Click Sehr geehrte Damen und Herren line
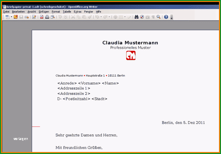Screen dimensions: 221x154 (x=86, y=135)
